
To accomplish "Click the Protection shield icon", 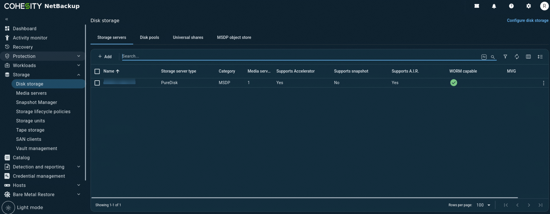I will (x=7, y=56).
